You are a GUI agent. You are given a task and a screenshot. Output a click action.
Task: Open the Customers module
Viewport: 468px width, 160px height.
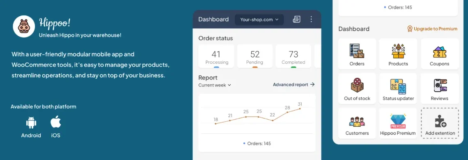(357, 123)
